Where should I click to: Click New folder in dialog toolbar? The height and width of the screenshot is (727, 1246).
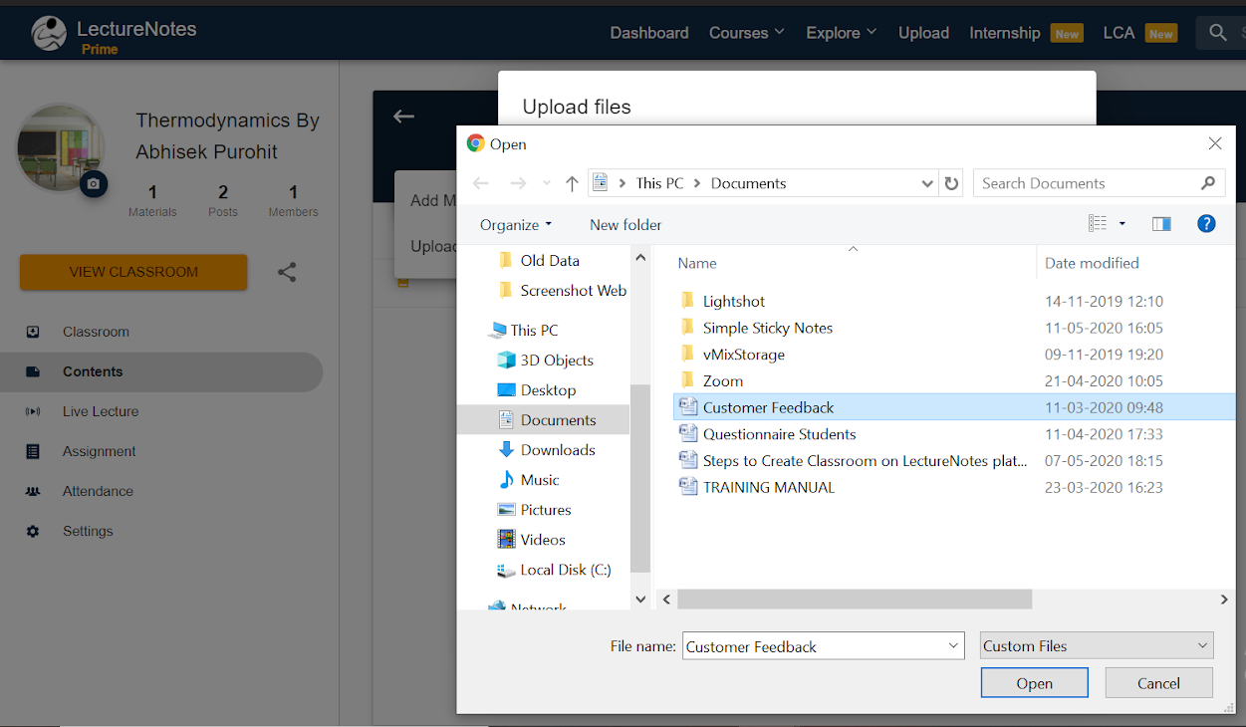point(625,225)
